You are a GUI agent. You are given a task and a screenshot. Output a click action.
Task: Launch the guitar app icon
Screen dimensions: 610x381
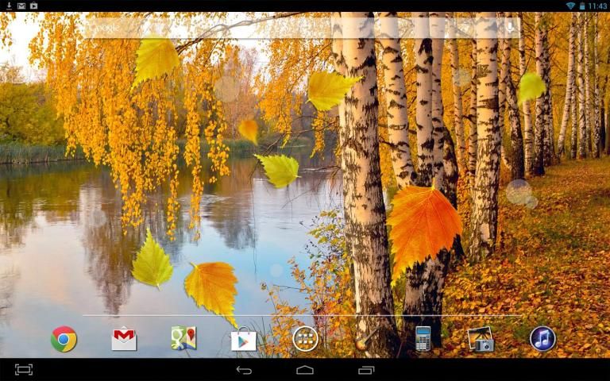365,339
